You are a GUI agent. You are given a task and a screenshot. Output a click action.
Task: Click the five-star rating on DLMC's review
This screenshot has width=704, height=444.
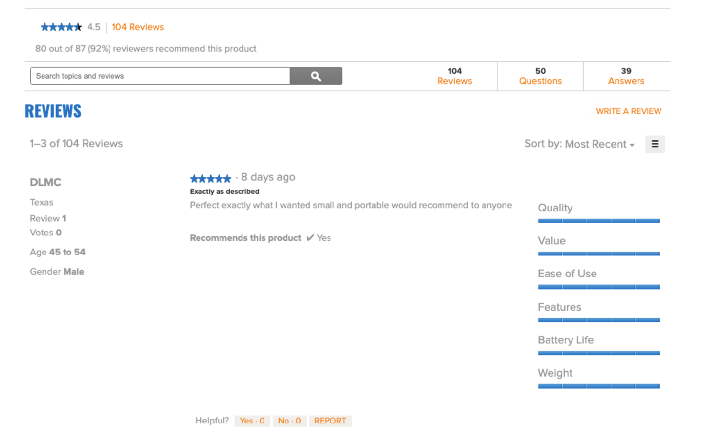(210, 178)
